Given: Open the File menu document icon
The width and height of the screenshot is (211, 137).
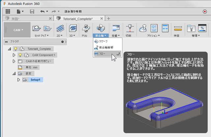Looking at the screenshot, I should [18, 12].
